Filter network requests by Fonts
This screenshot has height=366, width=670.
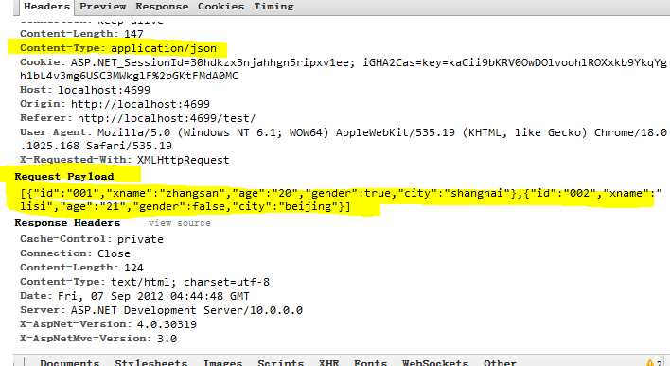point(370,362)
